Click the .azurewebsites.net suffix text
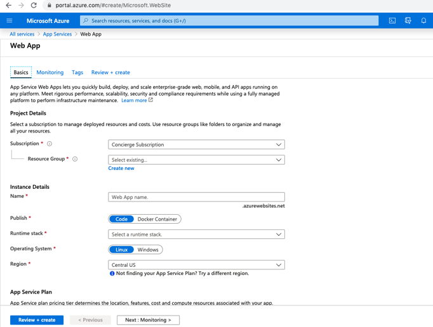 click(x=263, y=206)
